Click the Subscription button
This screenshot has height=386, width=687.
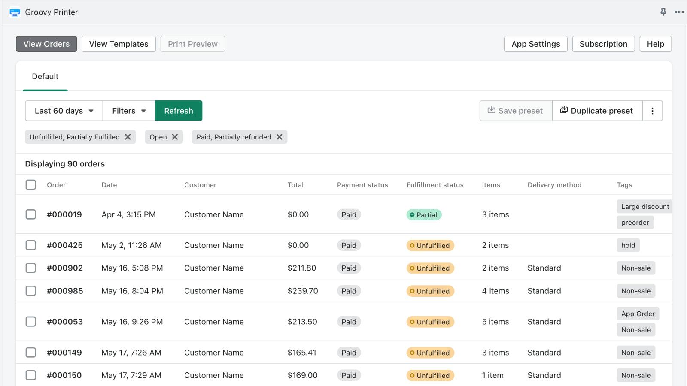click(603, 44)
